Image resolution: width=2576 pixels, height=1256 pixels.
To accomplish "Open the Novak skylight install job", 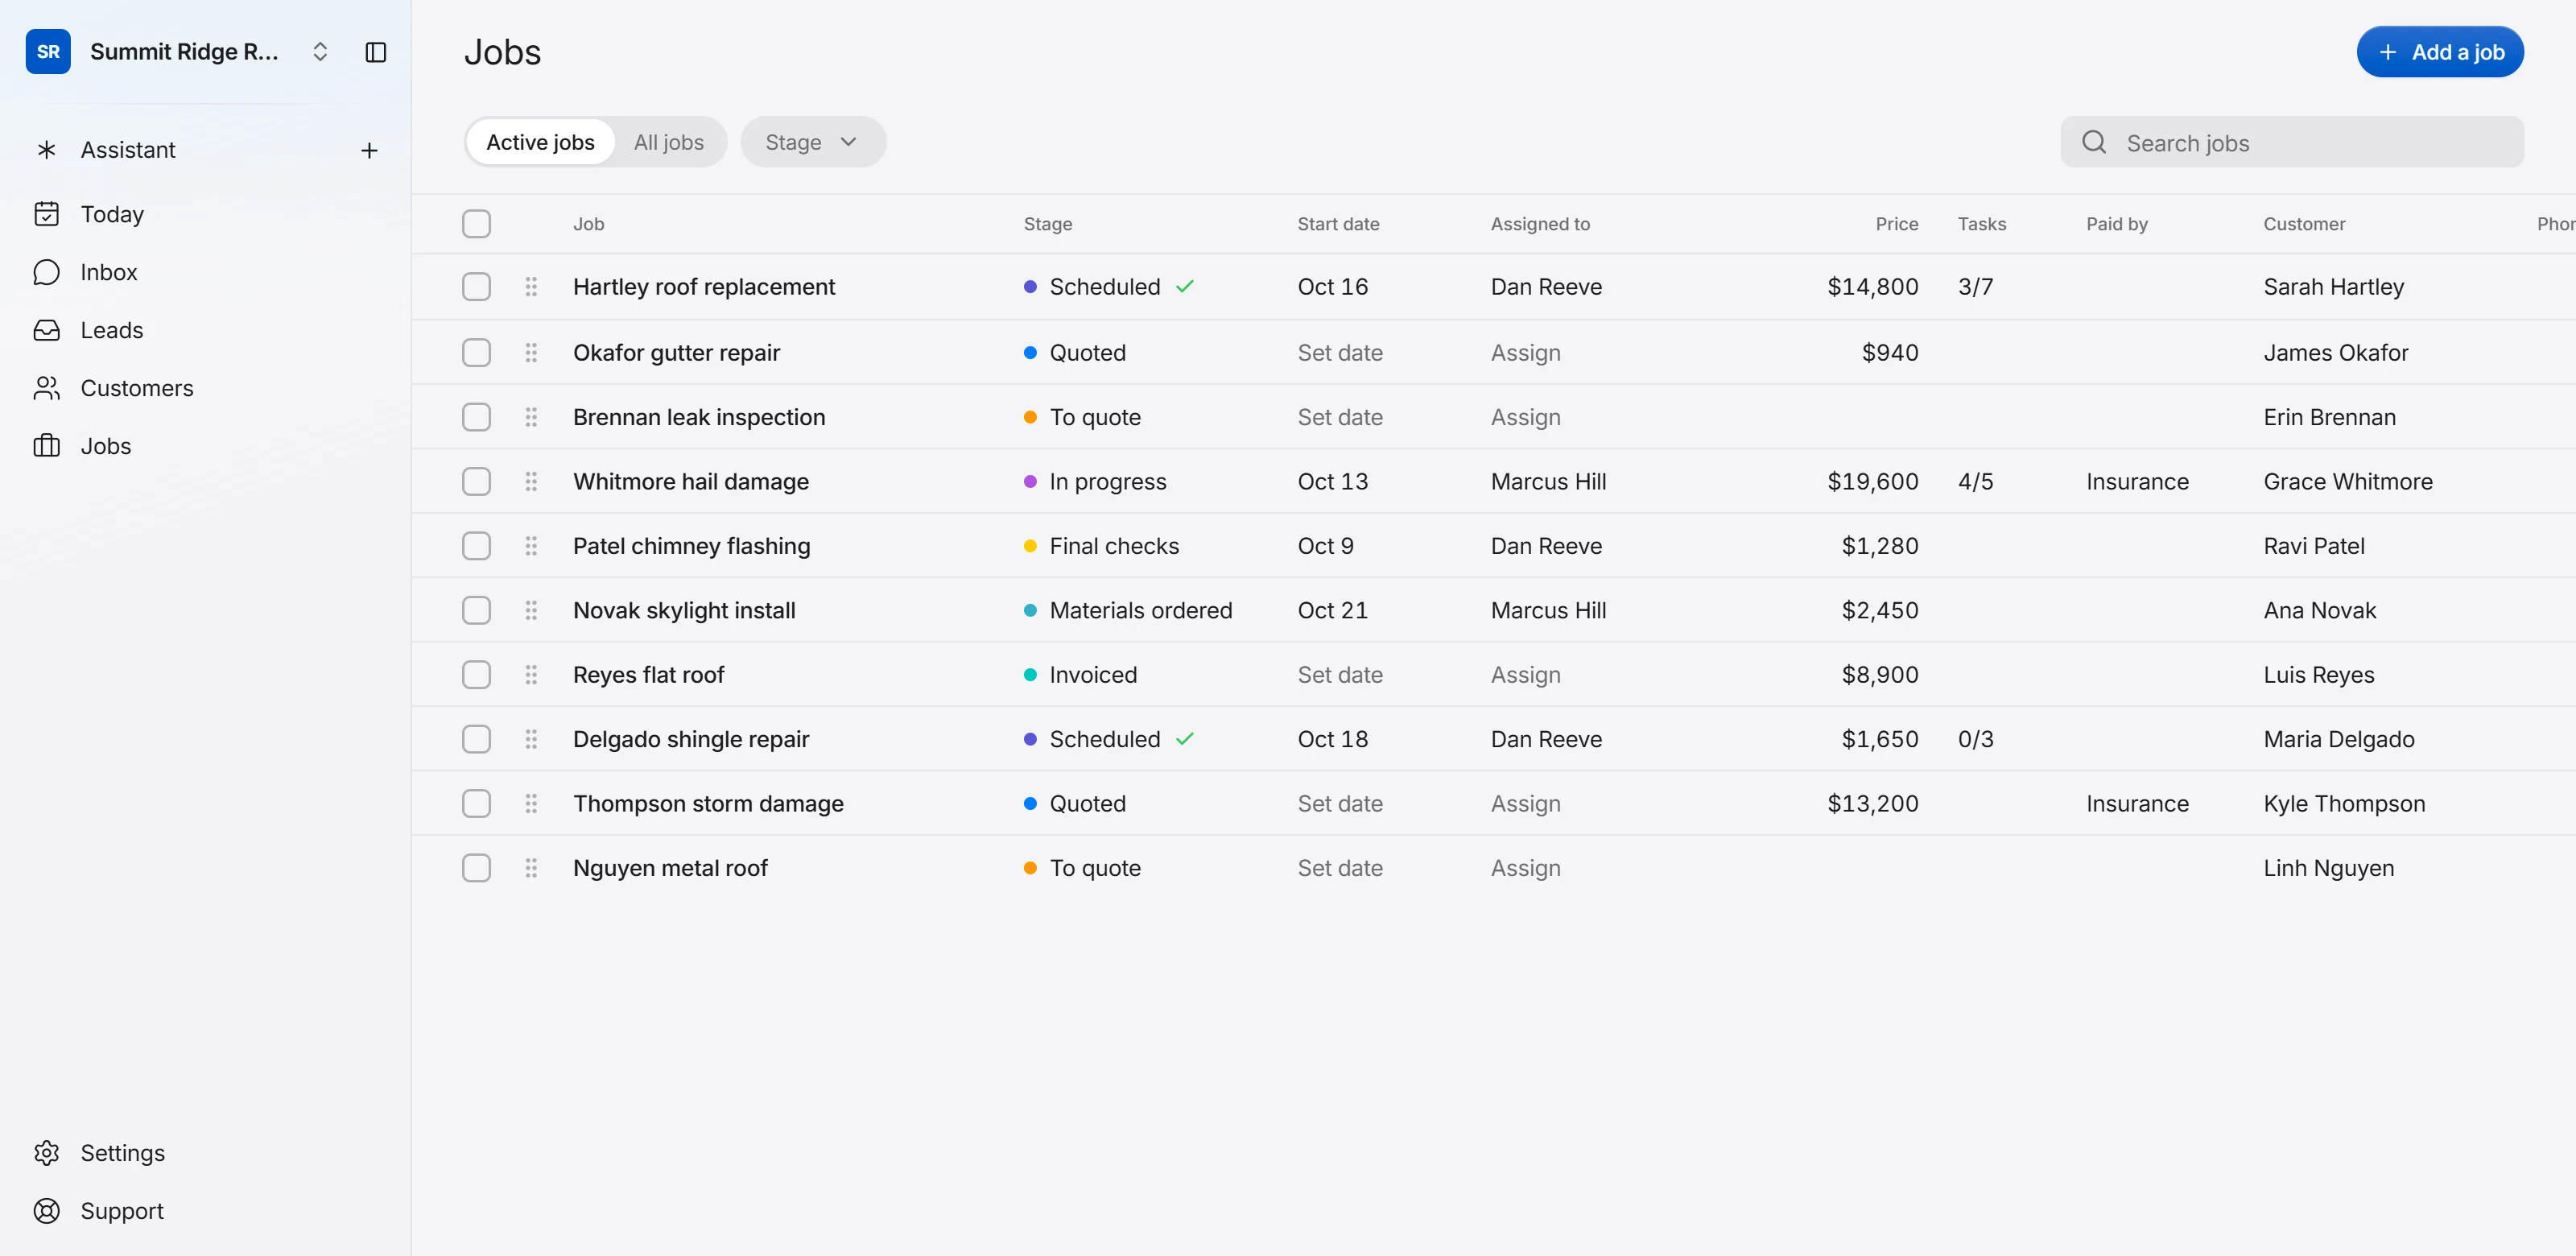I will click(x=684, y=611).
